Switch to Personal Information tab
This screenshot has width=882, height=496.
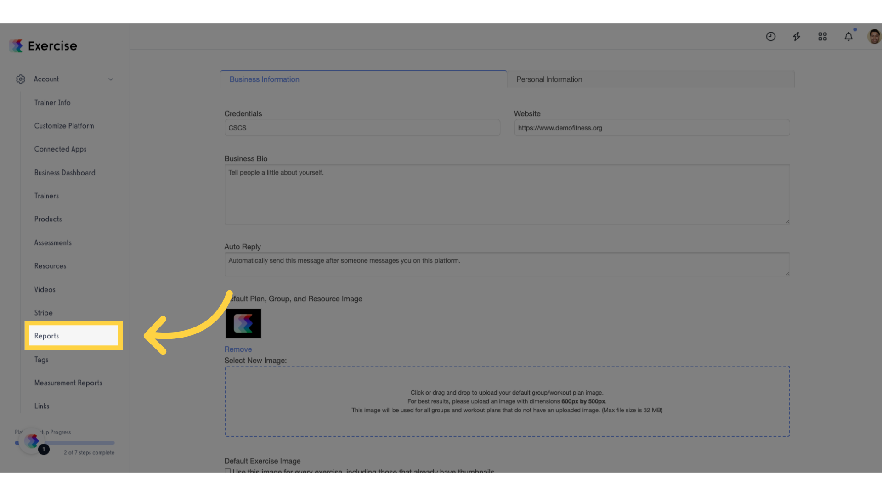tap(651, 79)
